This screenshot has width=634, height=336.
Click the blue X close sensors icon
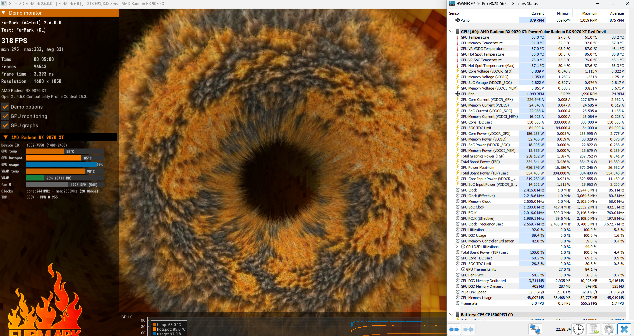pos(624,329)
